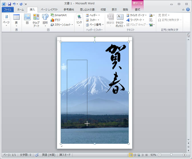The image size is (192, 159).
Task: Click the proofing check icon in status bar
Action: [x=37, y=155]
